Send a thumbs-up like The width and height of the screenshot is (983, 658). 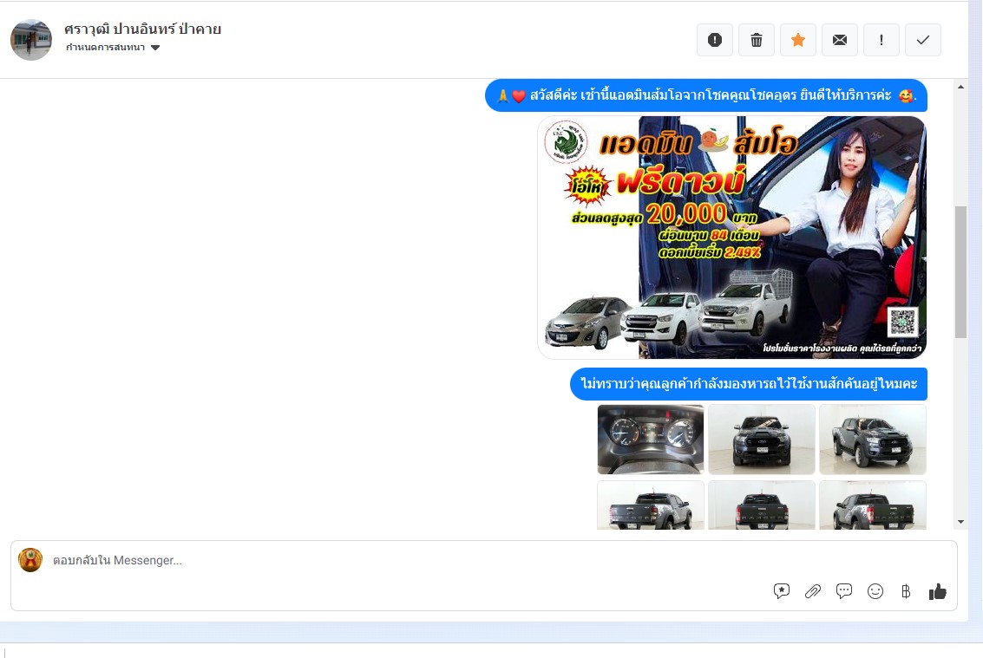tap(937, 591)
